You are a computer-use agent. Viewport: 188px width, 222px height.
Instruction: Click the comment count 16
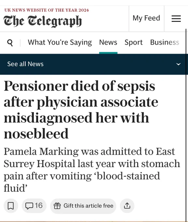click(x=38, y=205)
